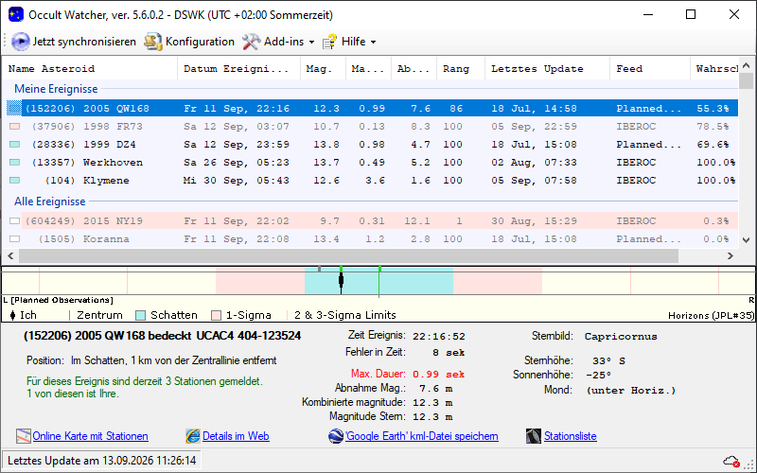Image resolution: width=757 pixels, height=473 pixels.
Task: Click the Max. Dauer 0.99 sek value
Action: [x=438, y=374]
